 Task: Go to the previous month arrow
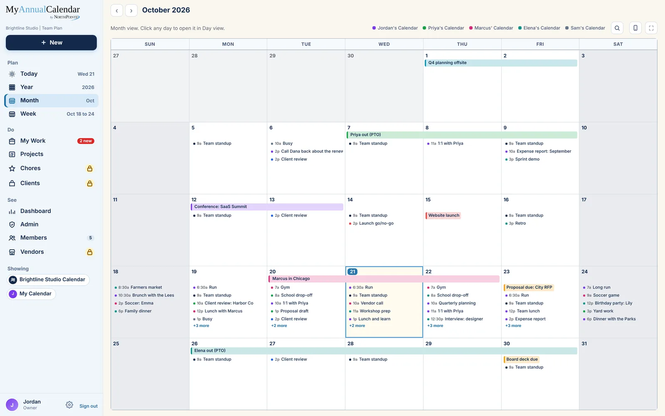coord(117,10)
